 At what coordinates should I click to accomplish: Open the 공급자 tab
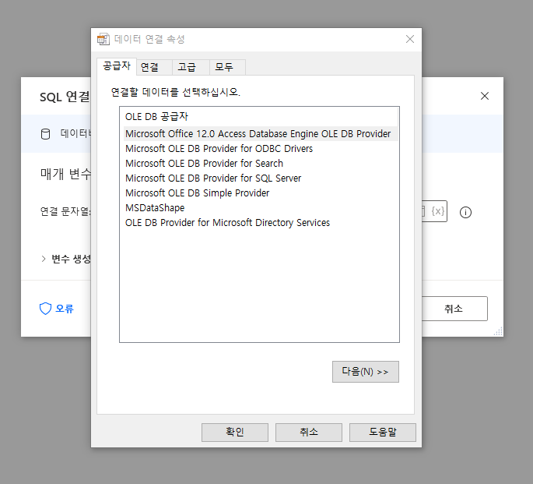[x=117, y=66]
